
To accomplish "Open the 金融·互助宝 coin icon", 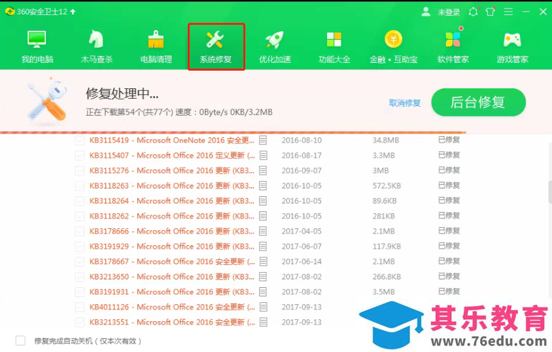I will tap(393, 39).
